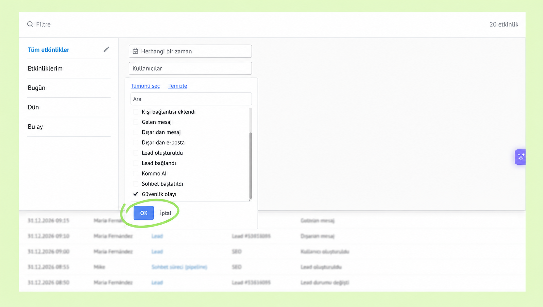
Task: Click the Temizle link
Action: point(178,86)
